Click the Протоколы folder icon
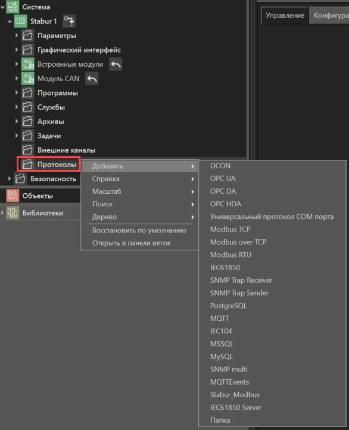The height and width of the screenshot is (430, 349). (27, 164)
